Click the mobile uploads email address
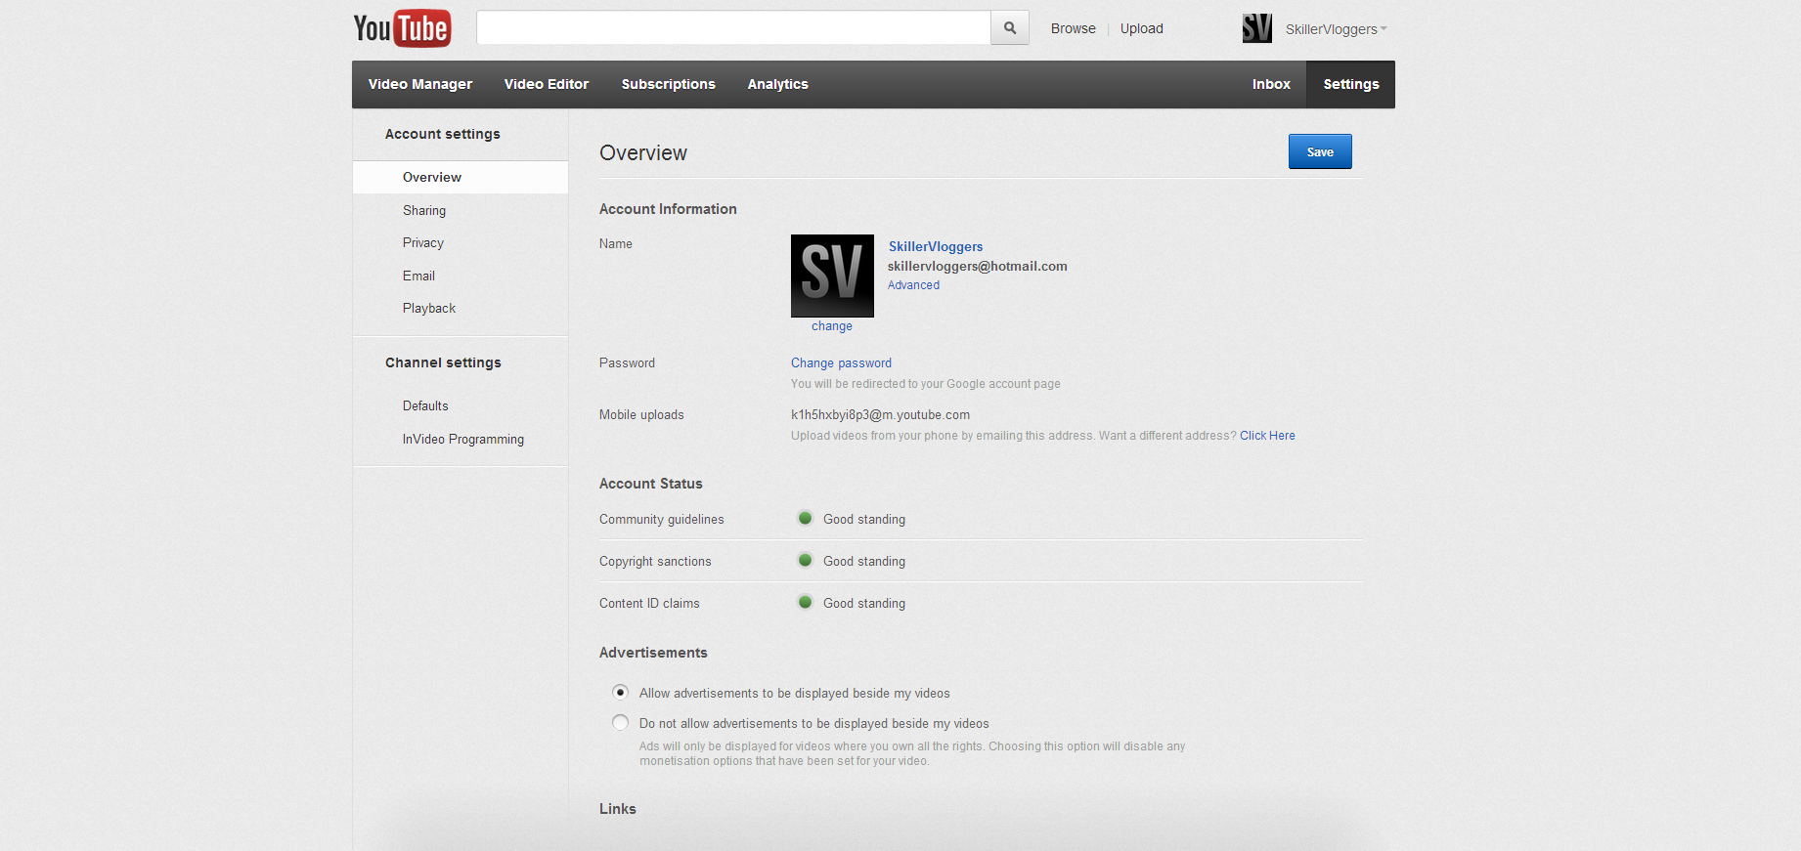 pos(880,415)
